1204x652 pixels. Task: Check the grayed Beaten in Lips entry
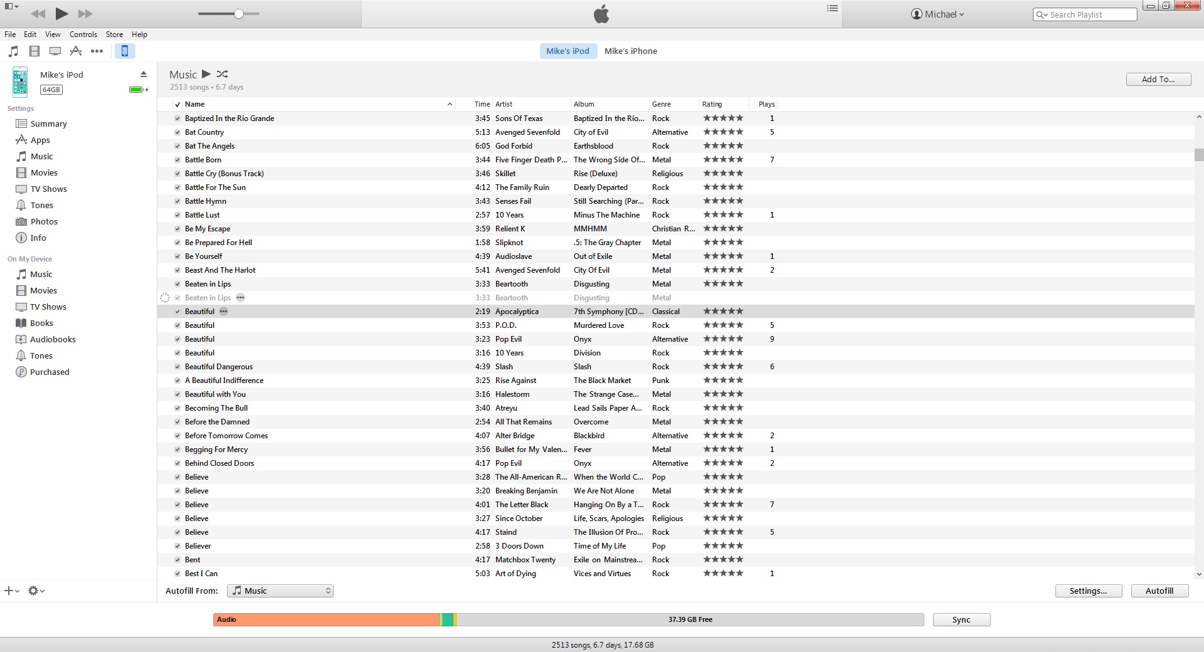click(177, 298)
